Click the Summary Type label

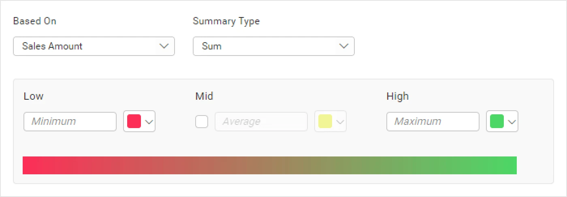226,21
